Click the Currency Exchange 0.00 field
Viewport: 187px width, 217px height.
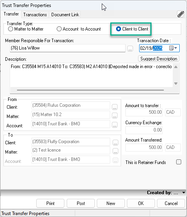144,130
